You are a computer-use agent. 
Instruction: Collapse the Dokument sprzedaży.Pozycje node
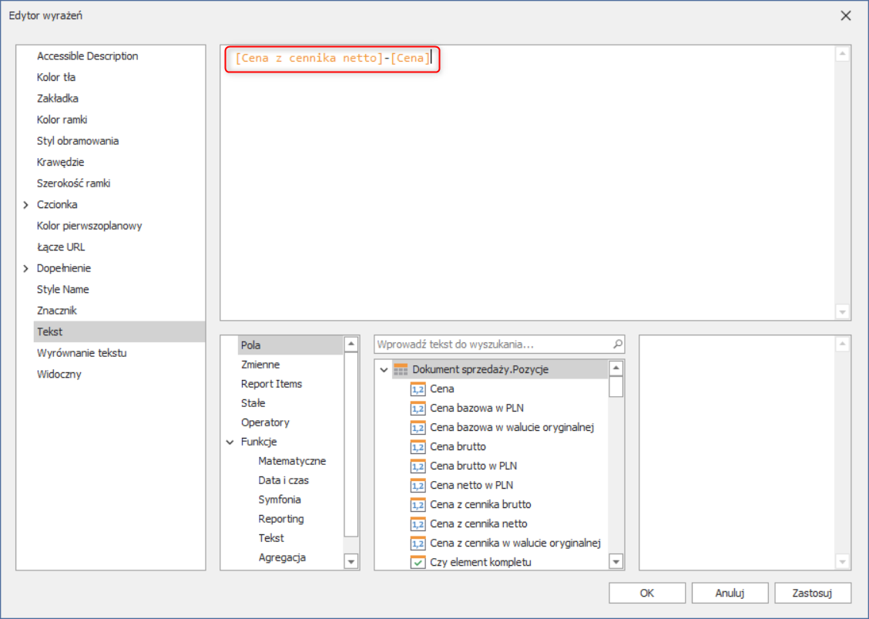point(384,370)
